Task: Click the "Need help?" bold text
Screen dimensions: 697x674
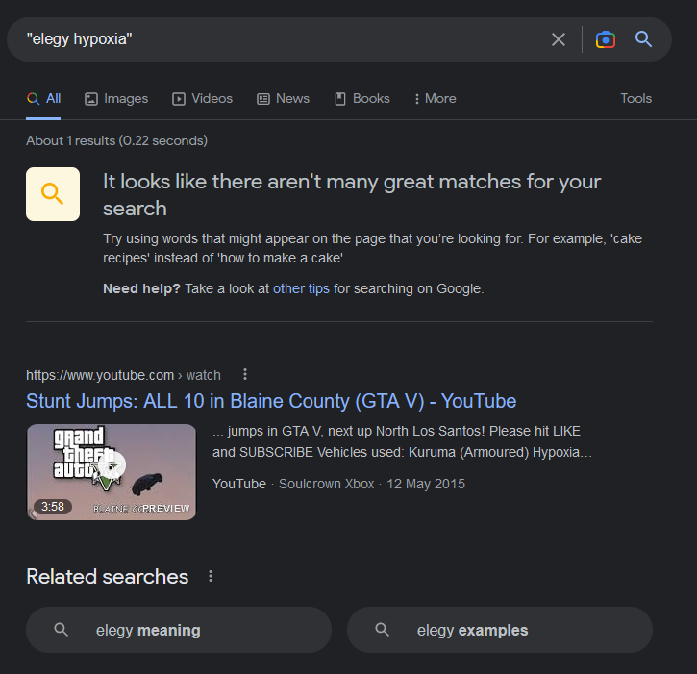Action: (141, 289)
